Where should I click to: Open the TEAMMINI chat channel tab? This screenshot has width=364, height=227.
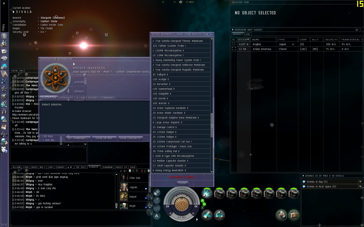[x=107, y=167]
